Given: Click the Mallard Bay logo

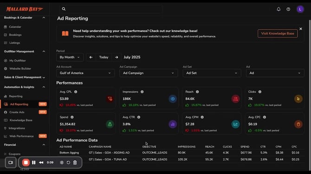Looking at the screenshot, I should click(x=25, y=9).
